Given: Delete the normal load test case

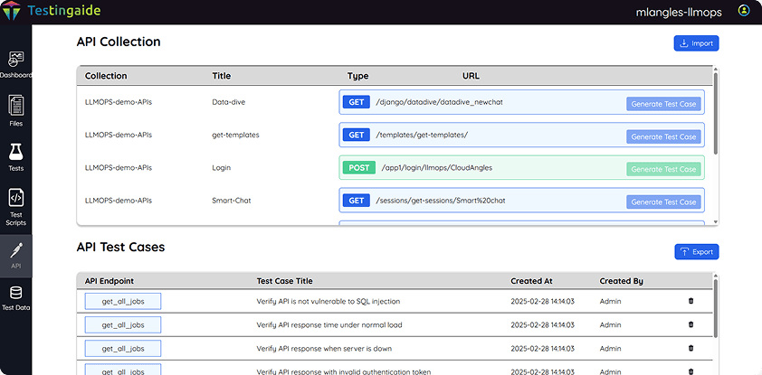Looking at the screenshot, I should pos(691,324).
